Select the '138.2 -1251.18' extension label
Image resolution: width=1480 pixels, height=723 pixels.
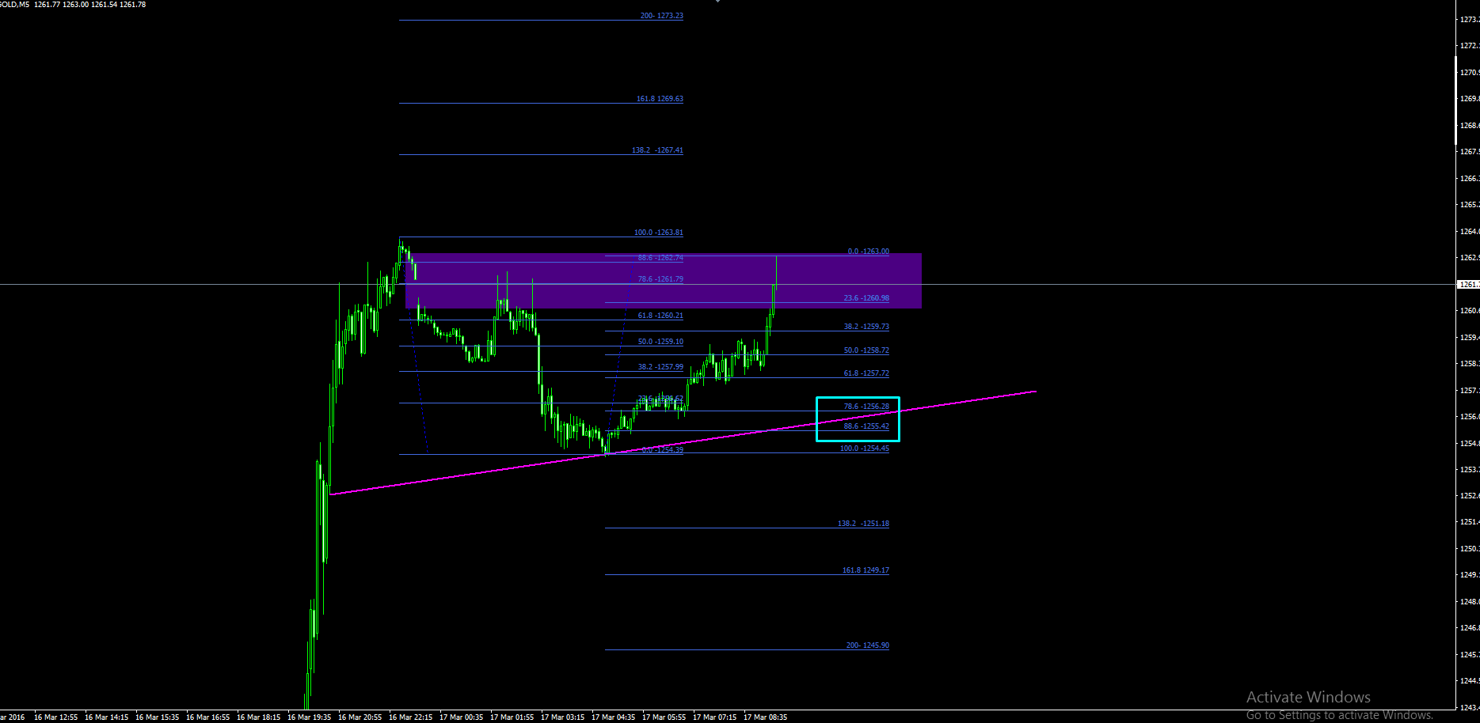863,524
